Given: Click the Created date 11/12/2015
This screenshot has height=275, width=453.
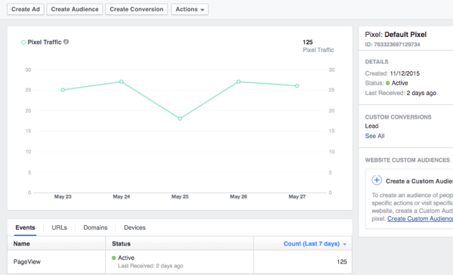Looking at the screenshot, I should coord(405,73).
